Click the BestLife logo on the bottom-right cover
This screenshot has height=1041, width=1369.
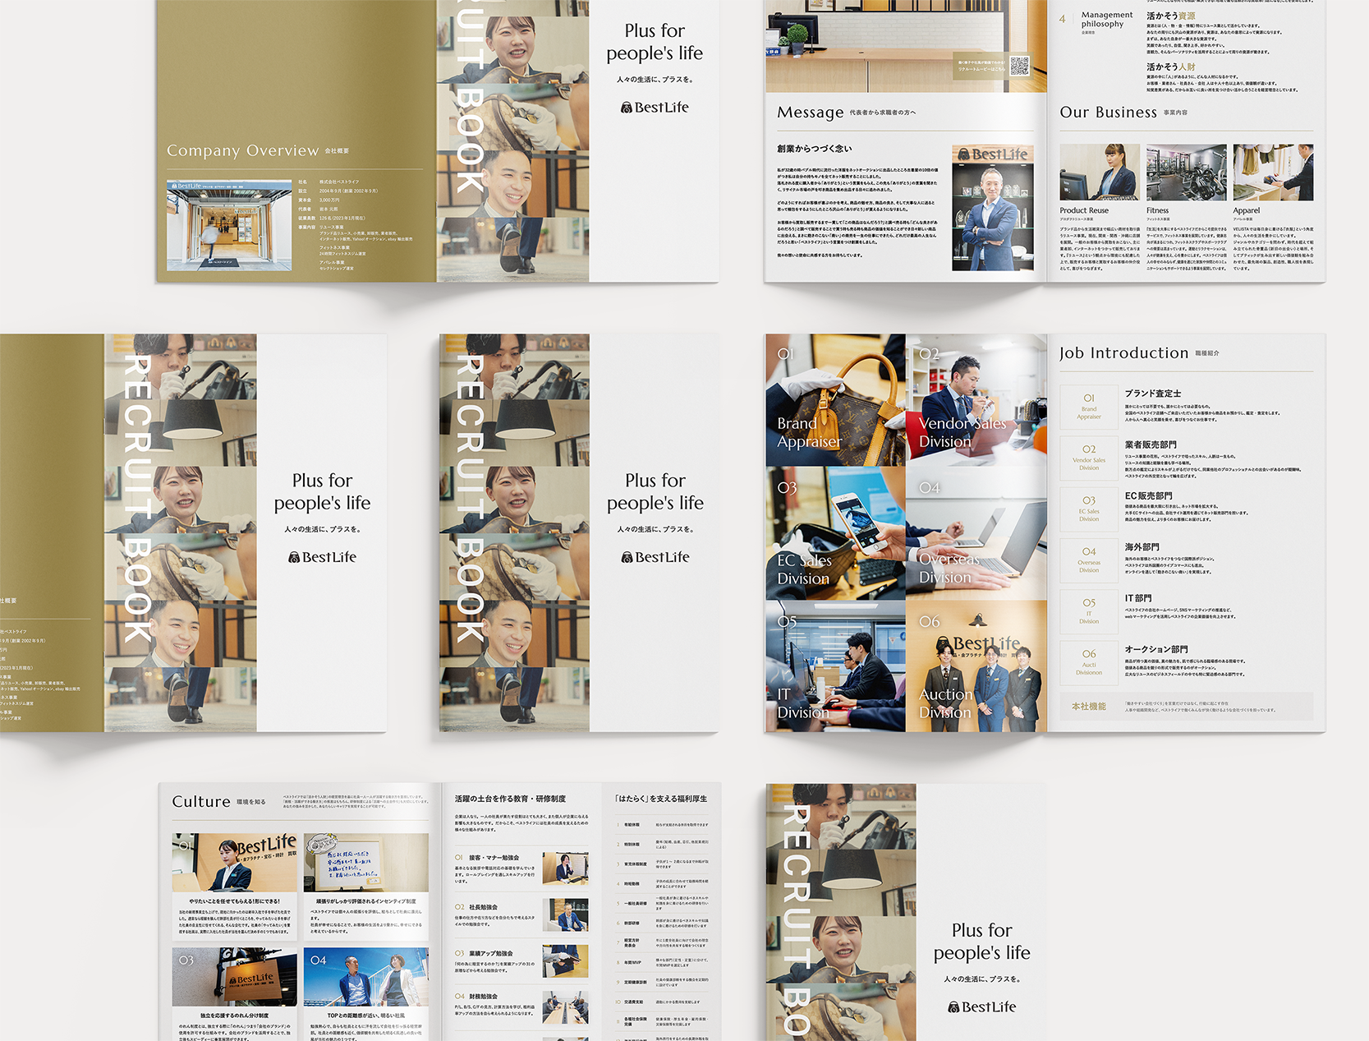pos(982,1007)
